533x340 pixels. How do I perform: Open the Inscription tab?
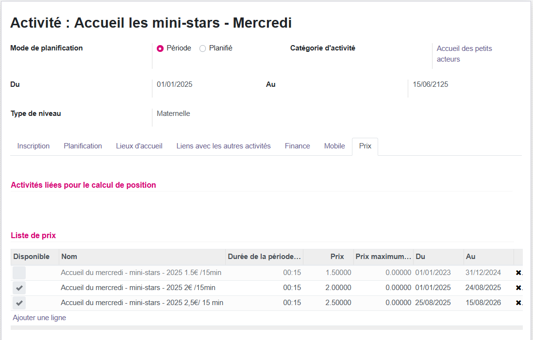[x=33, y=146]
